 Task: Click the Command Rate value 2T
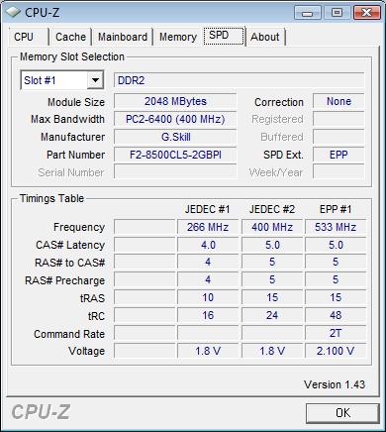tap(336, 333)
